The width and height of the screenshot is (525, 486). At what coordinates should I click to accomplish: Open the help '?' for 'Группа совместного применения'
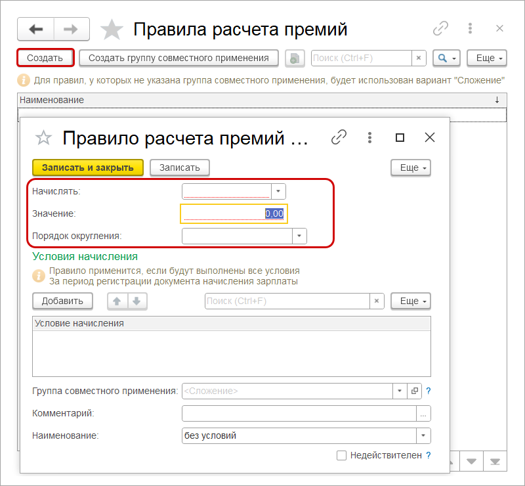pyautogui.click(x=429, y=391)
